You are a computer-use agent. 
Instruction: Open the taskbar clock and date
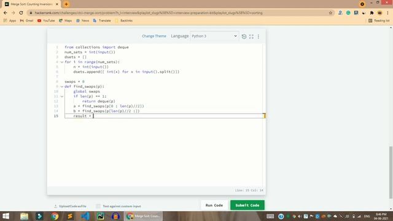coord(381,216)
